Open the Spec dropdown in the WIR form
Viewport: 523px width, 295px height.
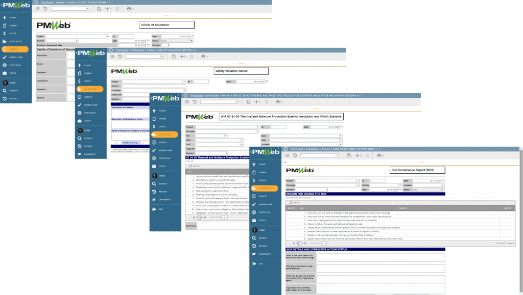pyautogui.click(x=341, y=136)
